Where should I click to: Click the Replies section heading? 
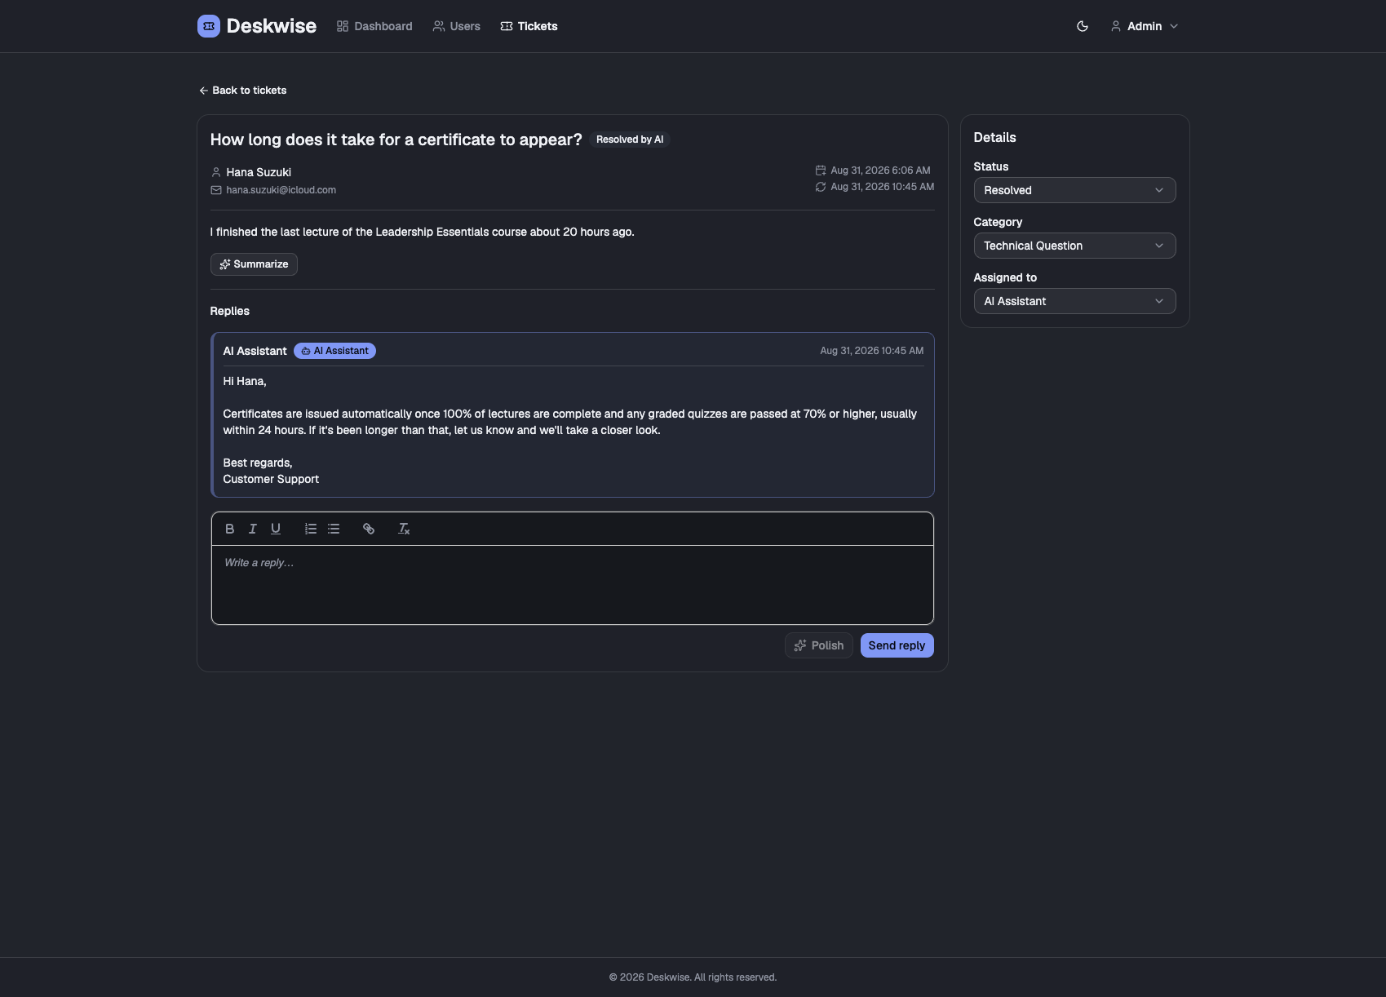click(230, 311)
